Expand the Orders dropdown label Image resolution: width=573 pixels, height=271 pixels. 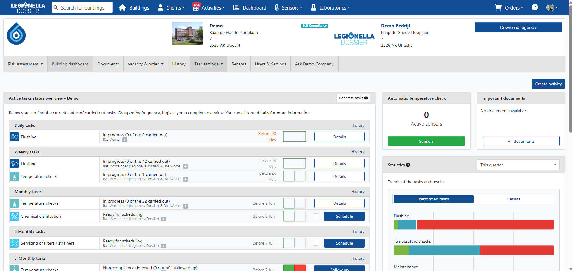[x=514, y=8]
